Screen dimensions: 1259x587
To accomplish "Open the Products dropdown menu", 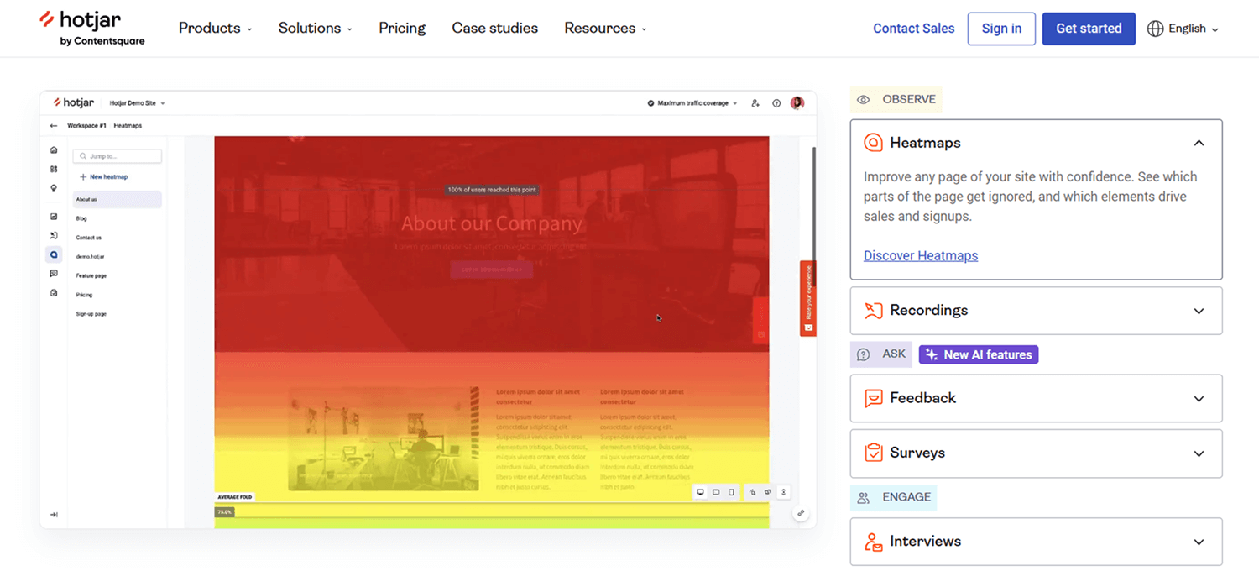I will tap(215, 28).
